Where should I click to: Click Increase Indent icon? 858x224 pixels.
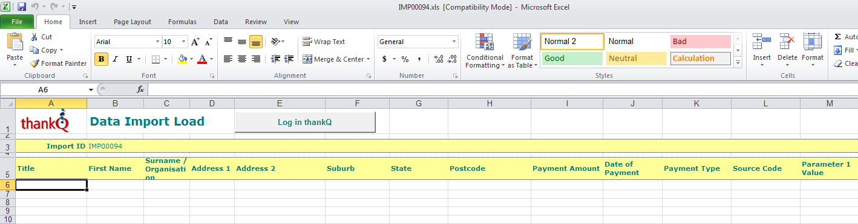[289, 59]
